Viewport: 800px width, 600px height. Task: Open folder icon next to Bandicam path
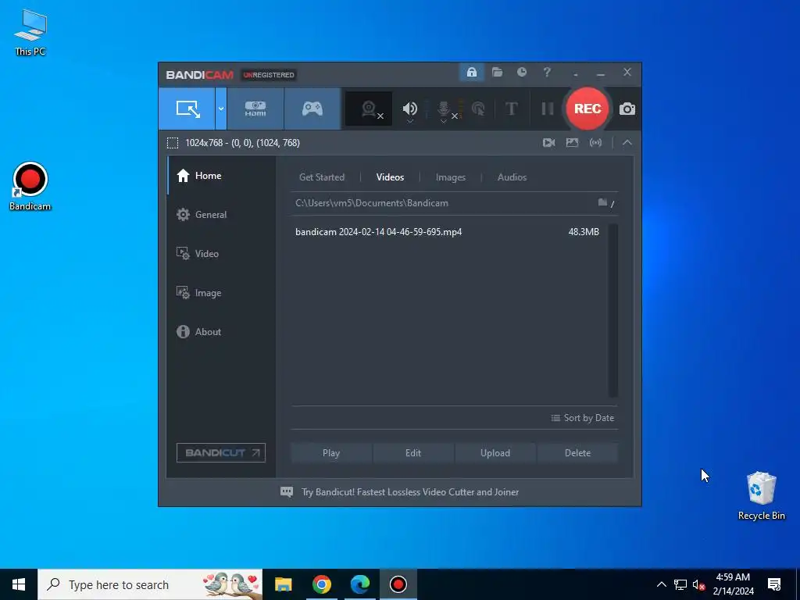click(x=602, y=202)
